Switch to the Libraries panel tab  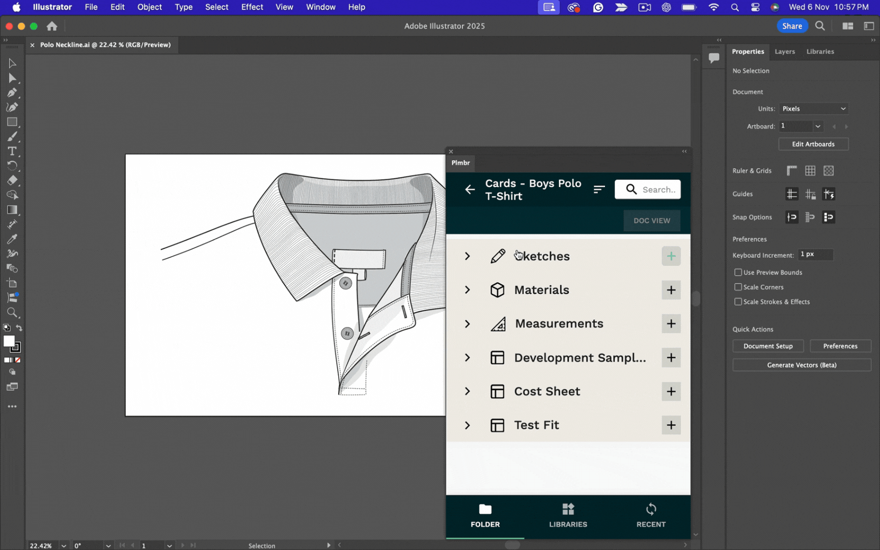(x=820, y=51)
